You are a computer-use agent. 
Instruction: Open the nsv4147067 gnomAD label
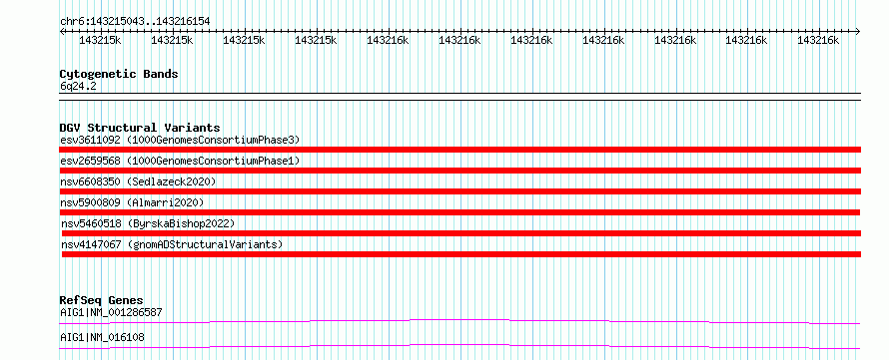(x=172, y=244)
